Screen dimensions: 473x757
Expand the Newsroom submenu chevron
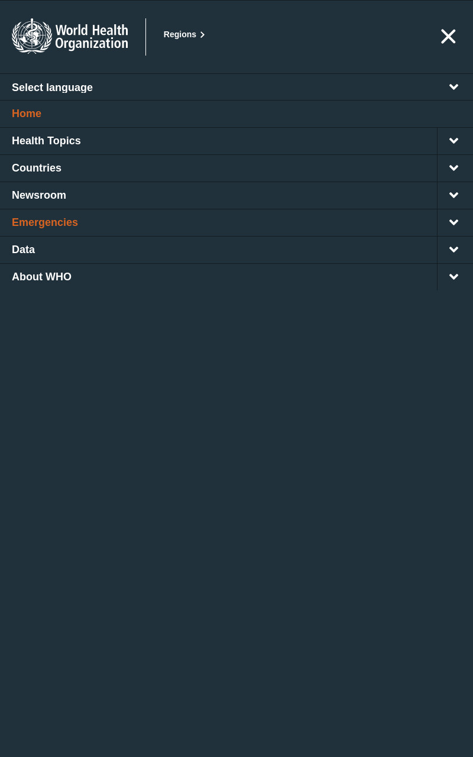click(x=454, y=195)
